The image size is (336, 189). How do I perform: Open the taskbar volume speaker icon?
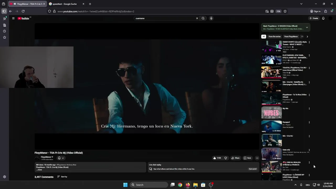click(318, 185)
